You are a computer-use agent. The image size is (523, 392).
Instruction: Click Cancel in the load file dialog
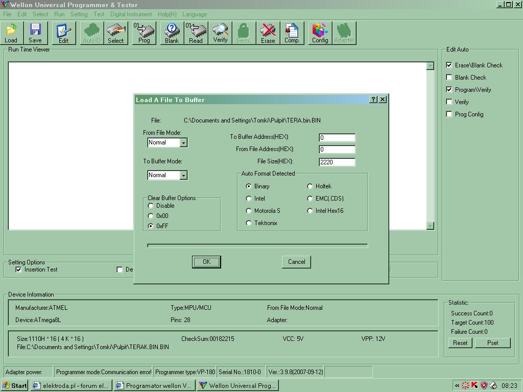(297, 262)
